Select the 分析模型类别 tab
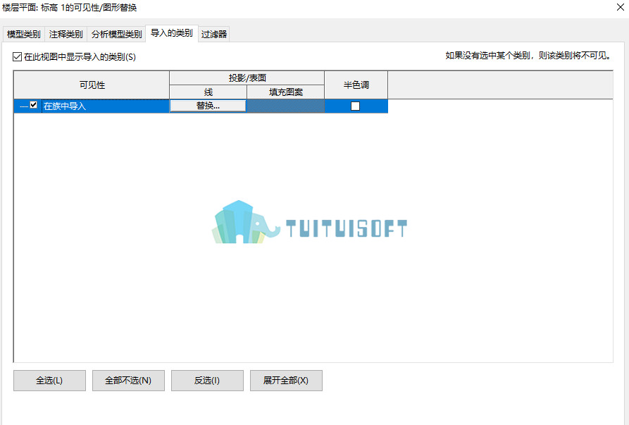629x425 pixels. [x=116, y=34]
